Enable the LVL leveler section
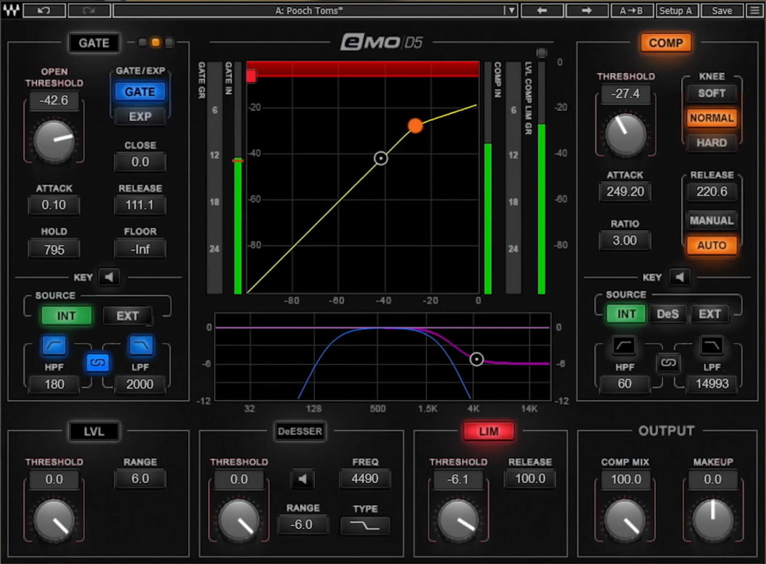The image size is (766, 564). [x=94, y=431]
